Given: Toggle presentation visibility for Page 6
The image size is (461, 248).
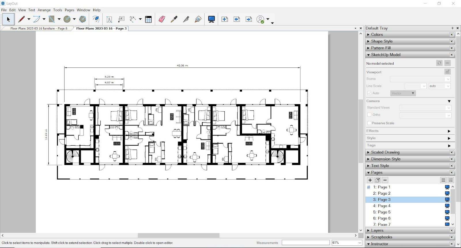Looking at the screenshot, I should point(447,218).
